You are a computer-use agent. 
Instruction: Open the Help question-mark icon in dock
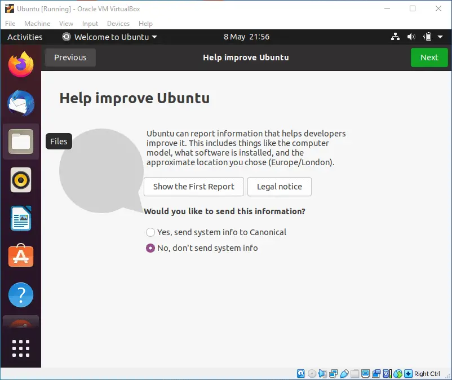[21, 295]
